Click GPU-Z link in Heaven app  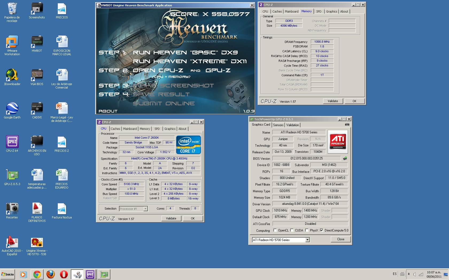(218, 70)
